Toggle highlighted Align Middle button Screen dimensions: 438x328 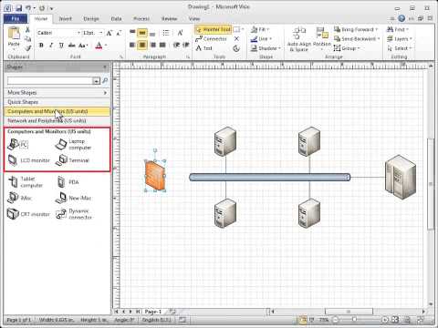pyautogui.click(x=142, y=33)
